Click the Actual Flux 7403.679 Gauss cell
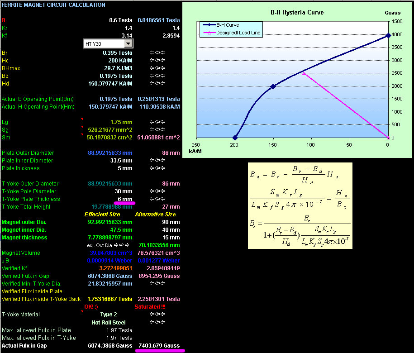 pyautogui.click(x=161, y=346)
